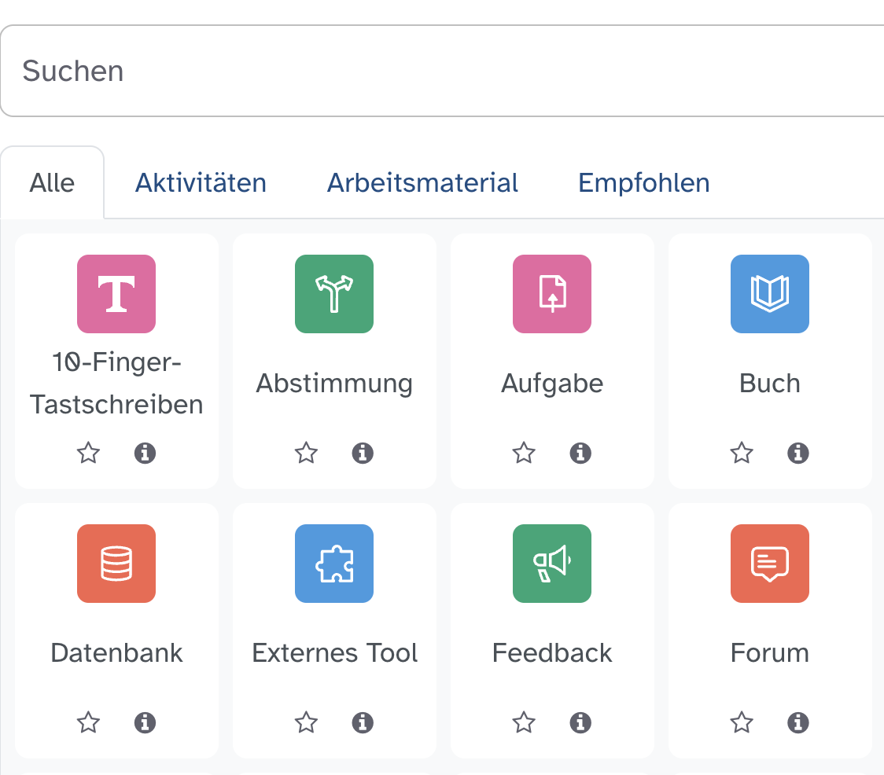
Task: Select the 10-Finger-Tastschreiben activity icon
Action: click(116, 294)
